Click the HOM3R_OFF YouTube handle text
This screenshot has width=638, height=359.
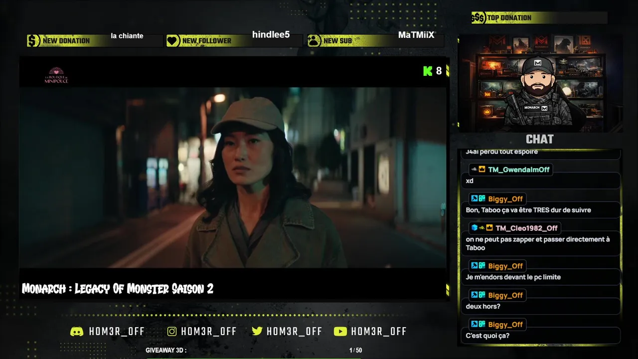pos(379,332)
